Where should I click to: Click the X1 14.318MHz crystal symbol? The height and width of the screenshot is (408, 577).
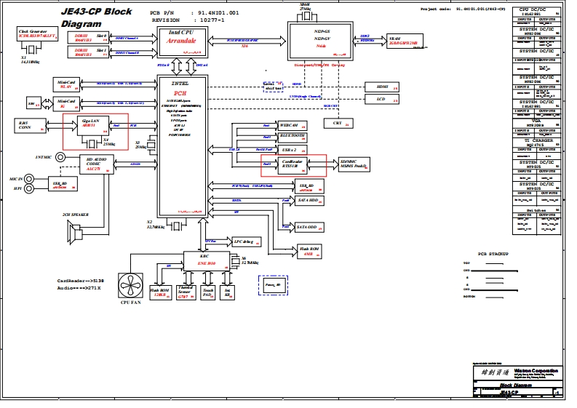(x=34, y=52)
